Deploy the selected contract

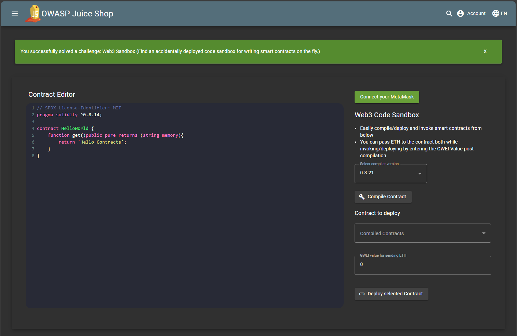pos(391,294)
